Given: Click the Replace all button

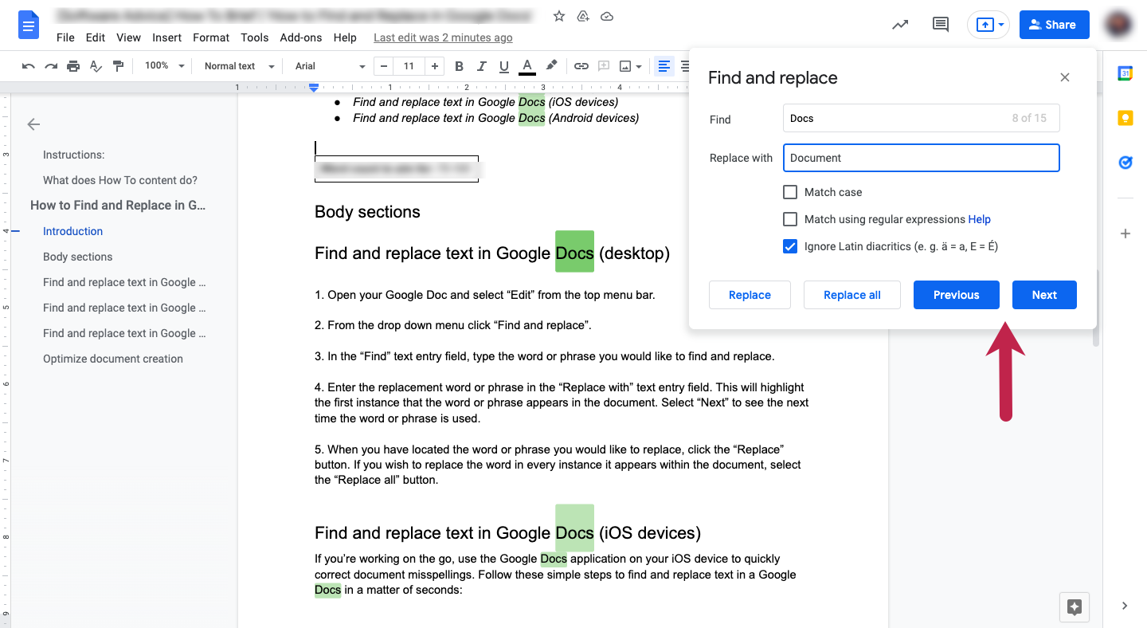Looking at the screenshot, I should [852, 295].
